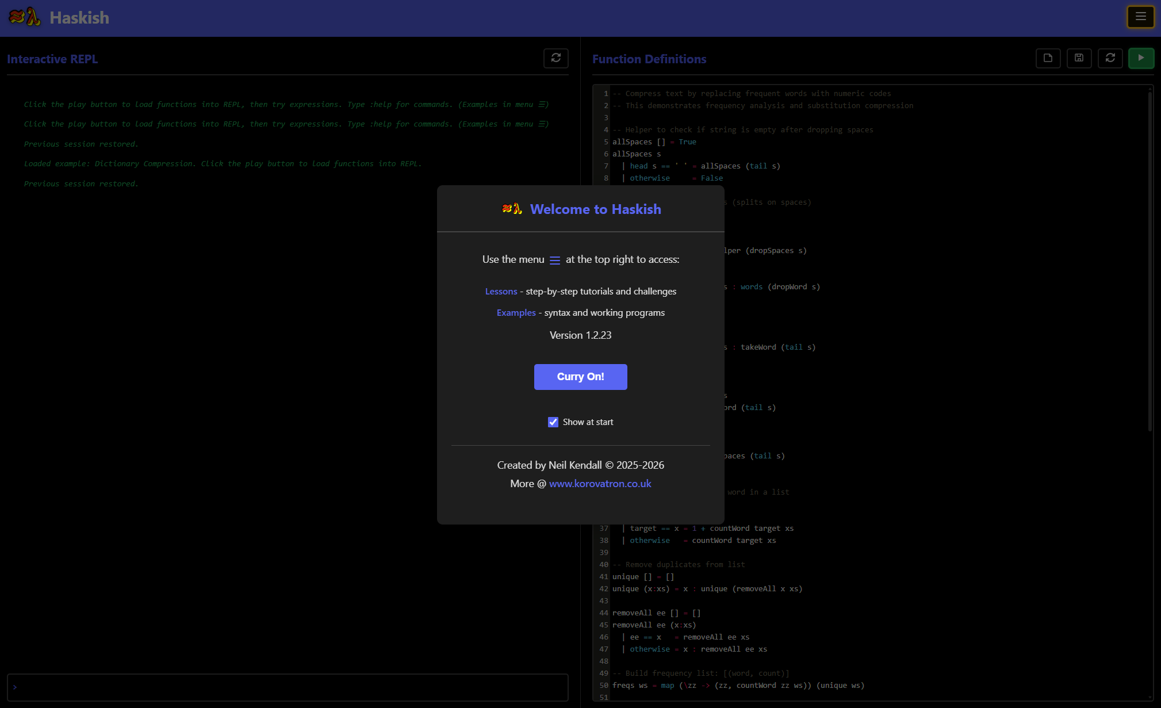Click the 'Version 1.2.23' text
Screen dimensions: 1161x708
click(x=581, y=335)
